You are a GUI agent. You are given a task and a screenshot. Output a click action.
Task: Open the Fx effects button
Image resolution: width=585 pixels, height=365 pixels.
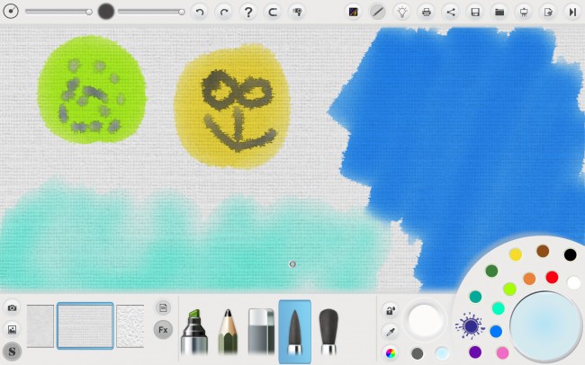coord(163,330)
